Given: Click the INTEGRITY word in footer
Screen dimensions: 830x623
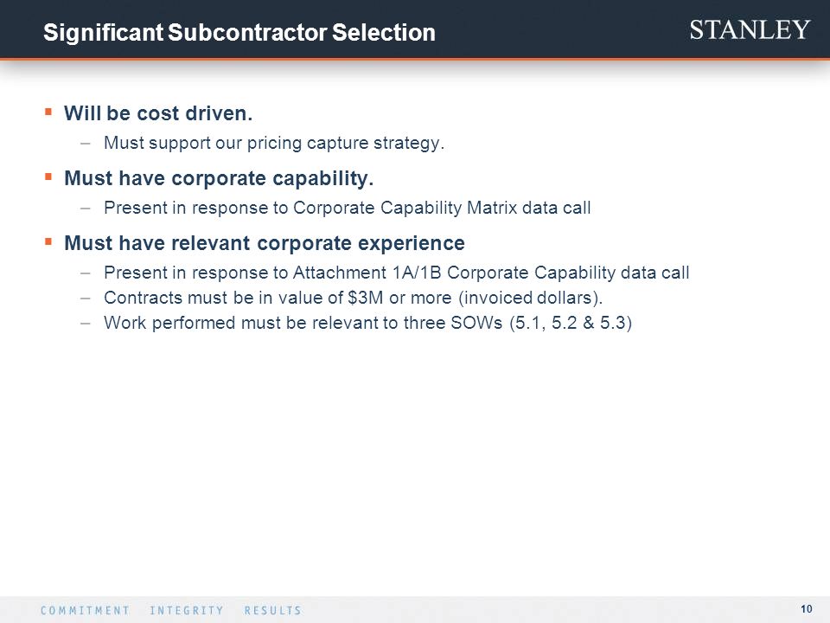Looking at the screenshot, I should [187, 610].
